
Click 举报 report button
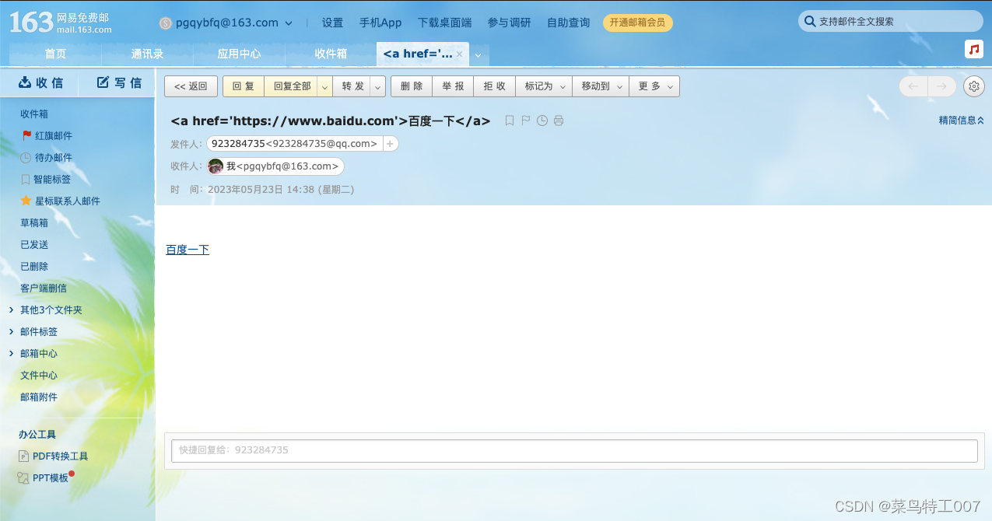pos(453,86)
